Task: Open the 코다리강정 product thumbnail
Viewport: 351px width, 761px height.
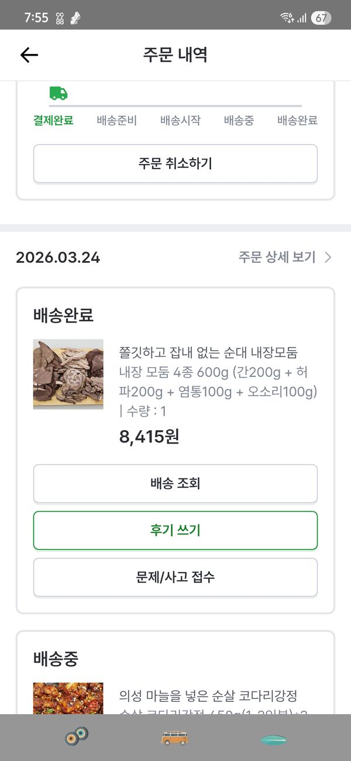Action: pyautogui.click(x=68, y=698)
